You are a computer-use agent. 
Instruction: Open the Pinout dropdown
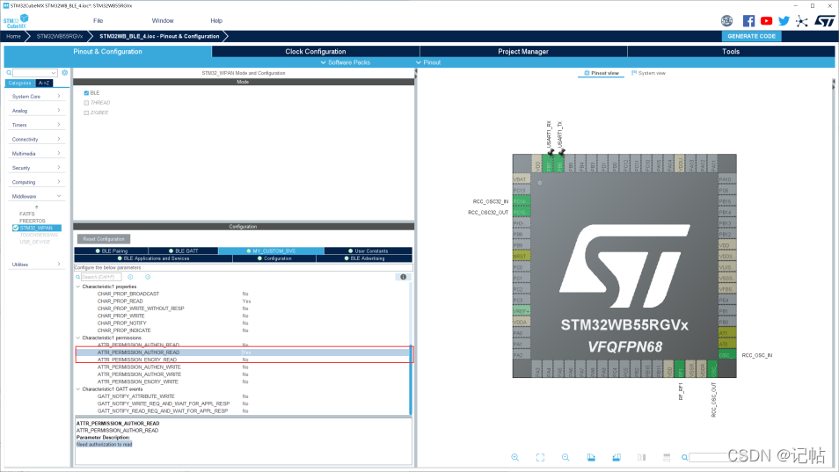tap(428, 62)
